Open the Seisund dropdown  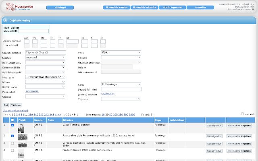121,57
